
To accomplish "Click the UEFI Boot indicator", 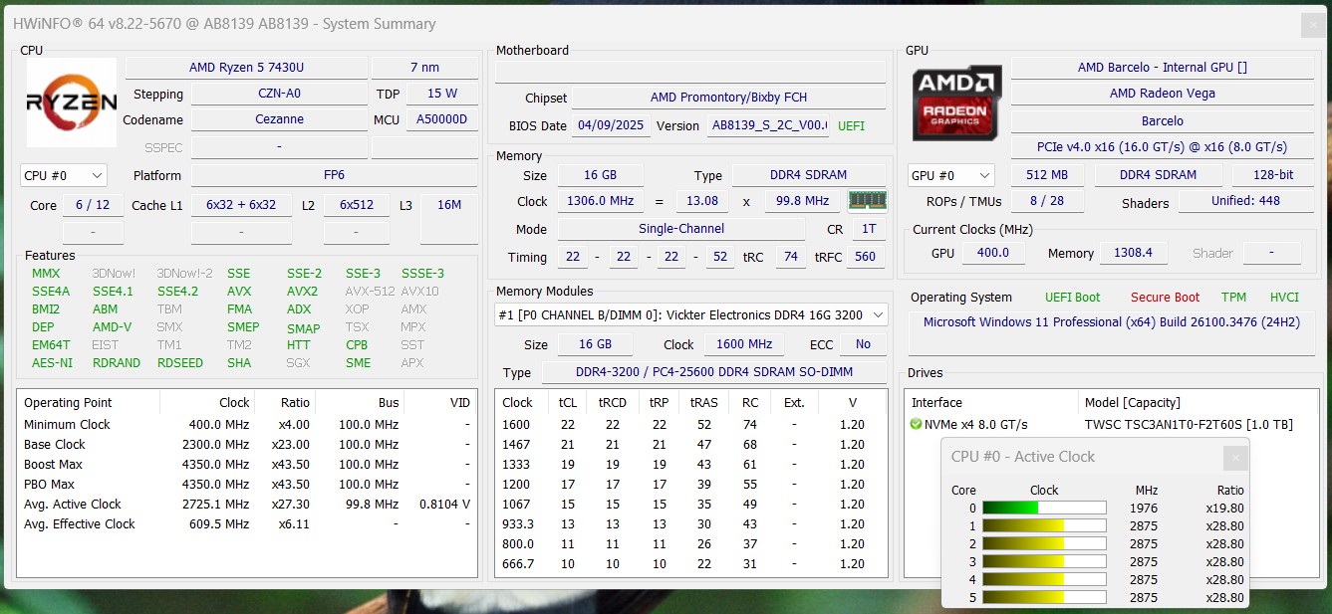I will 1072,298.
